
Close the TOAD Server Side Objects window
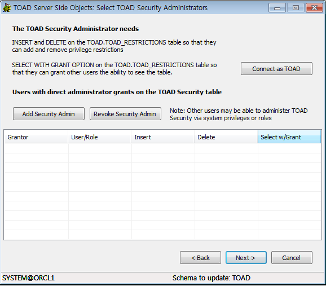[314, 8]
